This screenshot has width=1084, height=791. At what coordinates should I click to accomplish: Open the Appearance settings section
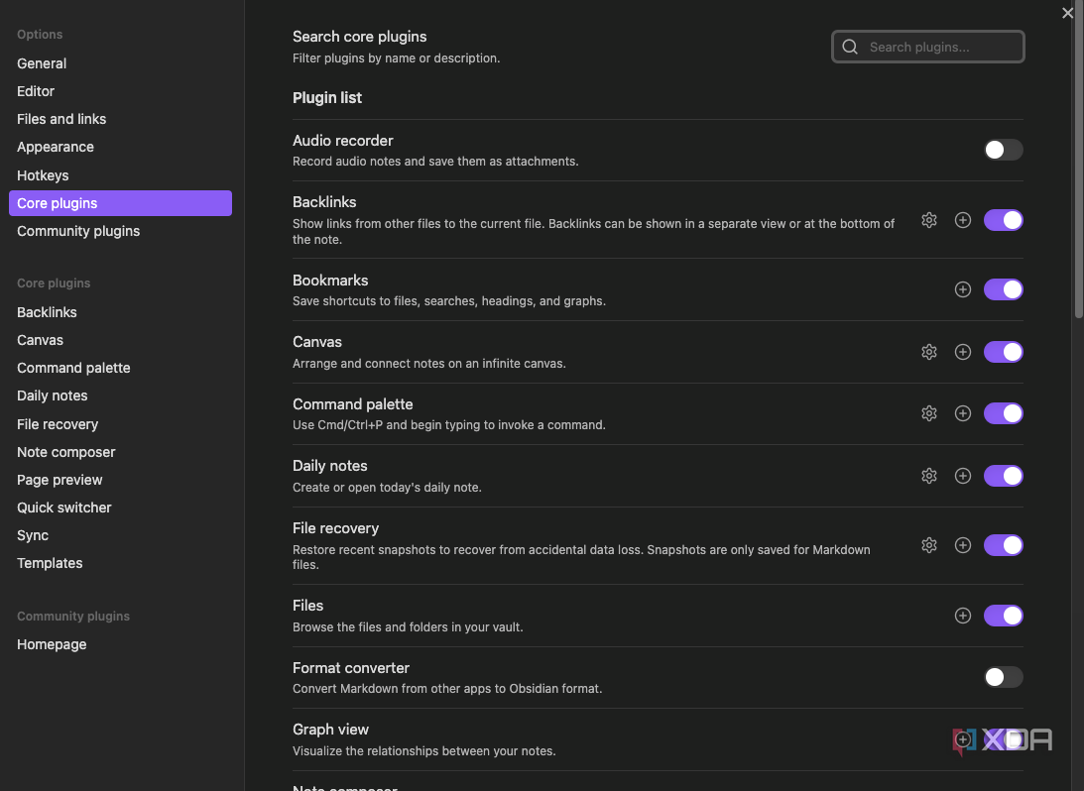(x=120, y=147)
